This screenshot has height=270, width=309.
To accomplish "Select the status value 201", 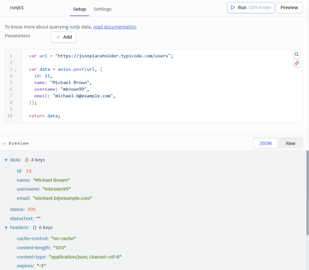I will click(x=31, y=209).
